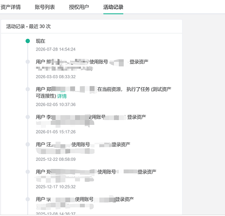Click the 执行了任务 (测试资产 text
Screen dimensions: 225x216
[149, 89]
